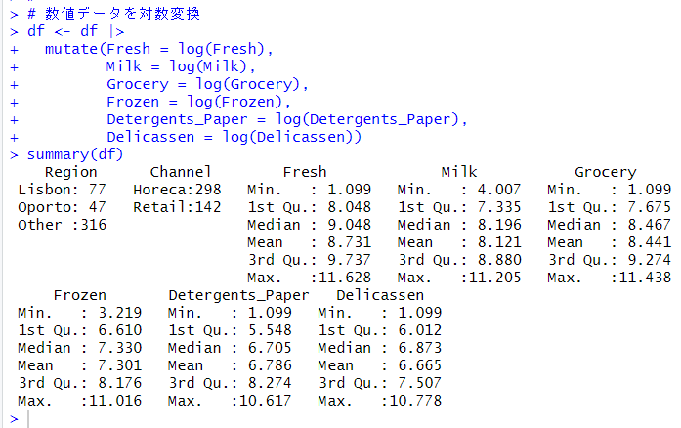Click the 'Region' column header

point(70,172)
